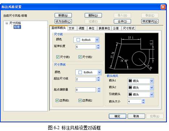
Task: Click the 超出尺寸线 value field
Action: point(86,79)
